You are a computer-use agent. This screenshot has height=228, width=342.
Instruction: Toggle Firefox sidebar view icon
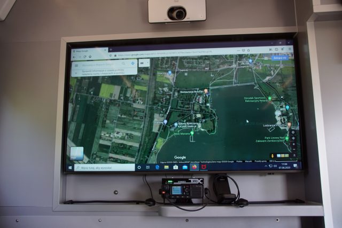click(277, 50)
